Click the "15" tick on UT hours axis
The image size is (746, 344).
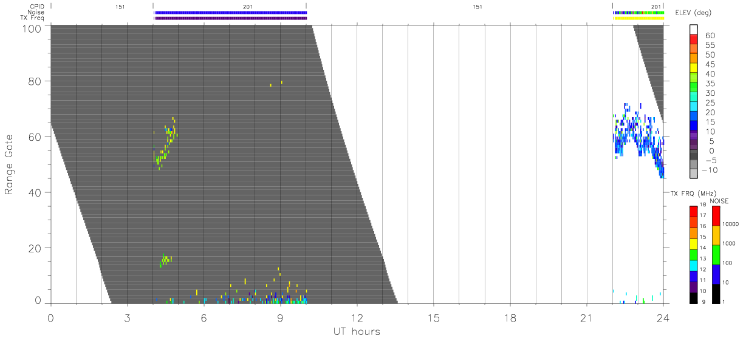[x=433, y=317]
